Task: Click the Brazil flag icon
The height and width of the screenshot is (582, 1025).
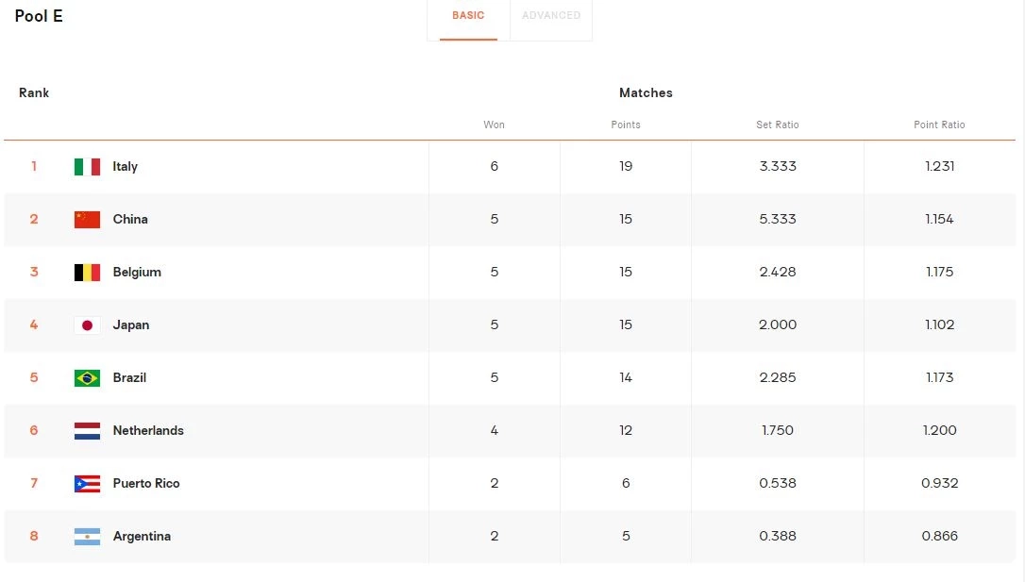Action: 87,378
